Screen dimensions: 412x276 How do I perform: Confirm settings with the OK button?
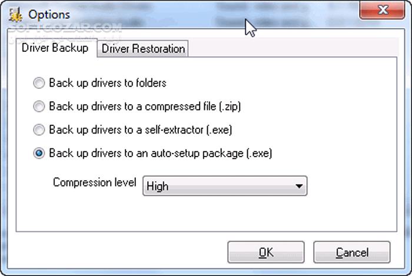[266, 252]
